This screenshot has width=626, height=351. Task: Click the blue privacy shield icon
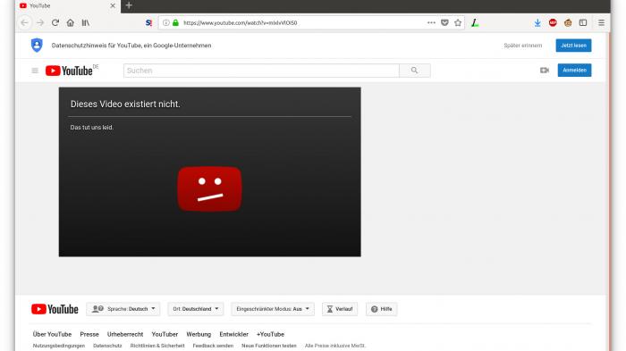pos(37,45)
